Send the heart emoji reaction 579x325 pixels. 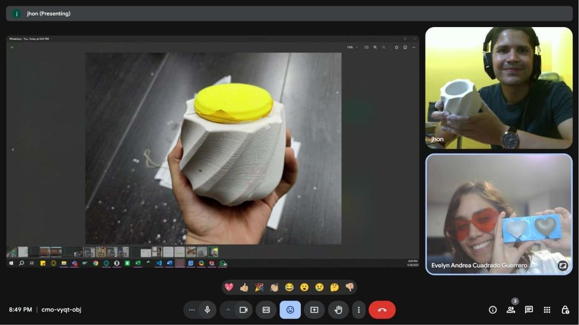[229, 287]
